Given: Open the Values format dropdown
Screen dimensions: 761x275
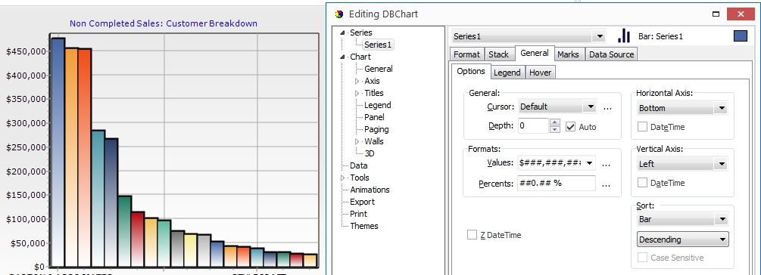Looking at the screenshot, I should [x=589, y=163].
